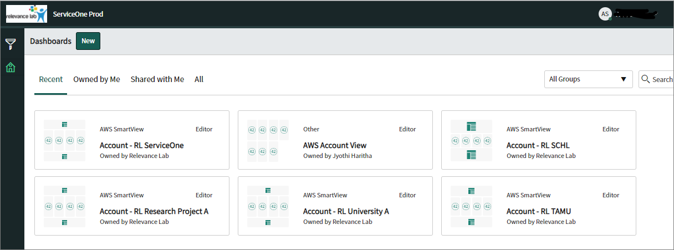Image resolution: width=674 pixels, height=250 pixels.
Task: Open the AS user avatar menu
Action: pos(605,14)
